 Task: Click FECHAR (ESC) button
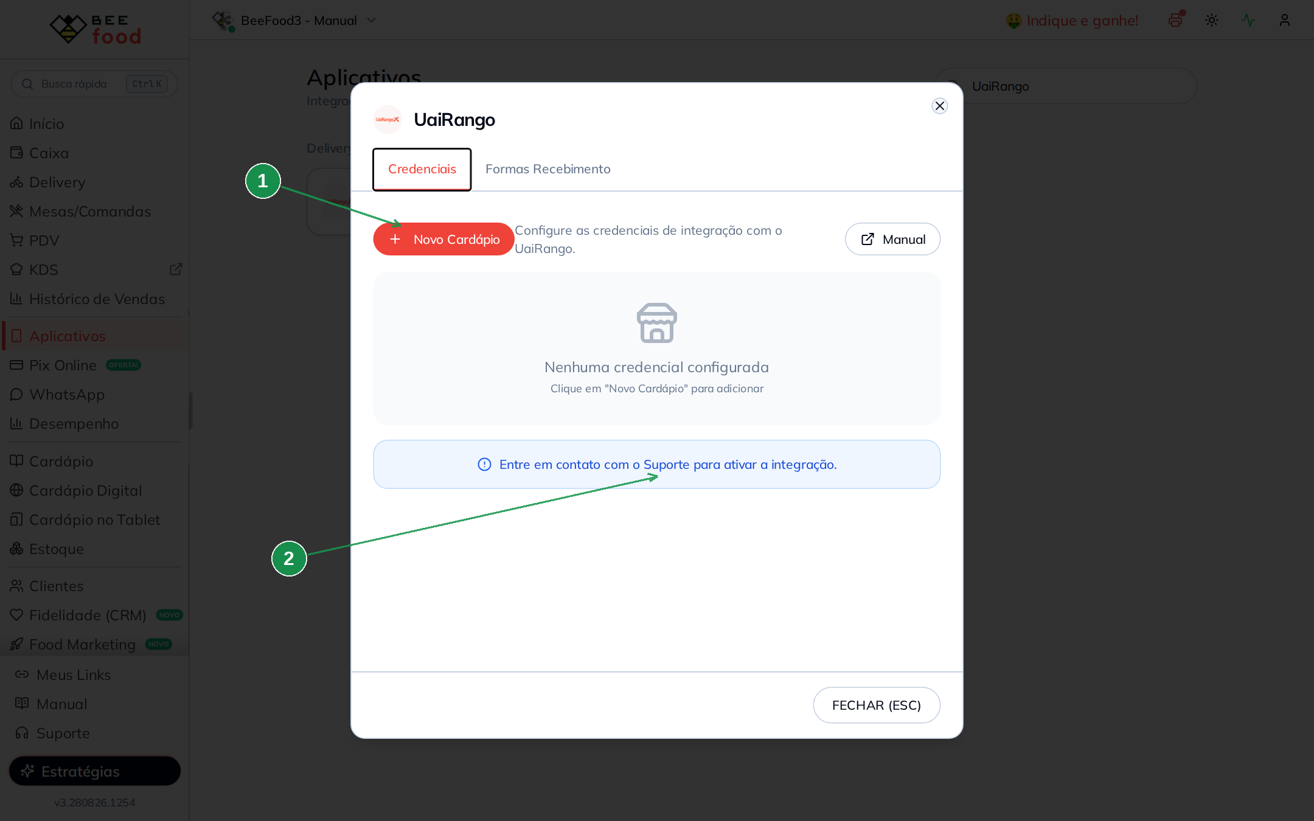(x=877, y=705)
